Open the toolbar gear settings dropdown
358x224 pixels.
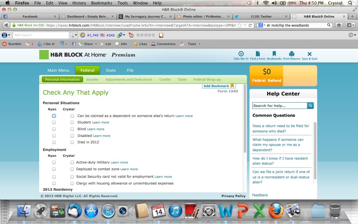click(352, 35)
